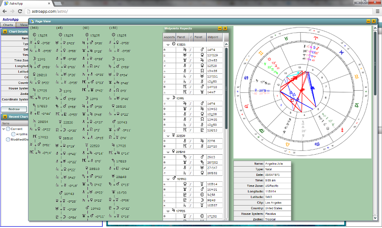Select the Modified radio button in tree
Image resolution: width=382 pixels, height=228 pixels.
tap(8, 139)
